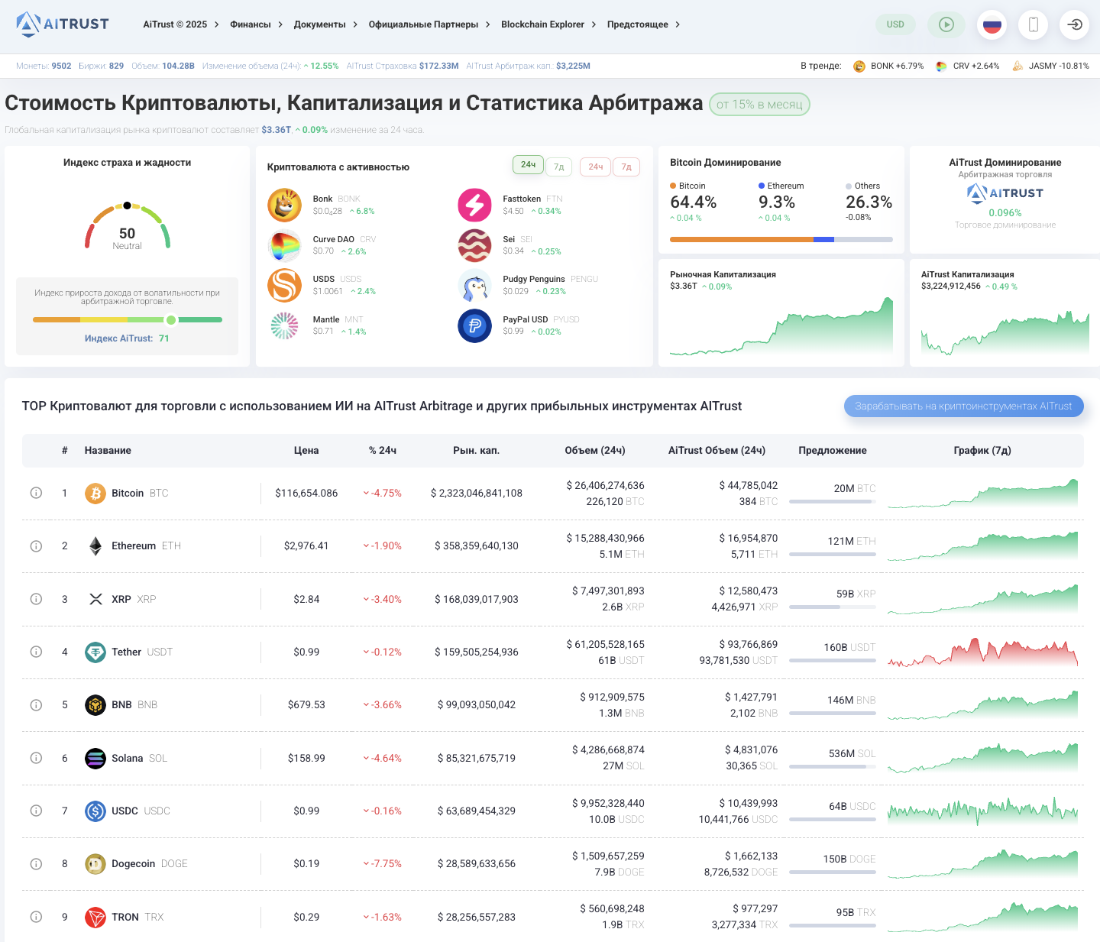This screenshot has height=942, width=1100.
Task: Click the Bonk coin icon
Action: [x=284, y=205]
